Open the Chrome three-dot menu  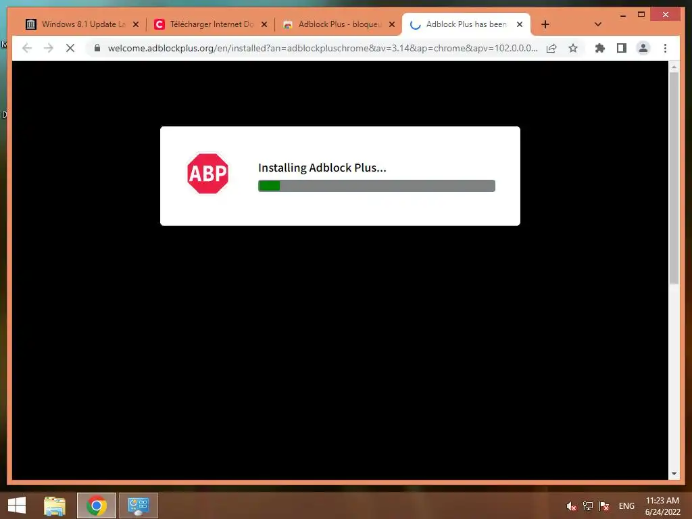pos(665,48)
